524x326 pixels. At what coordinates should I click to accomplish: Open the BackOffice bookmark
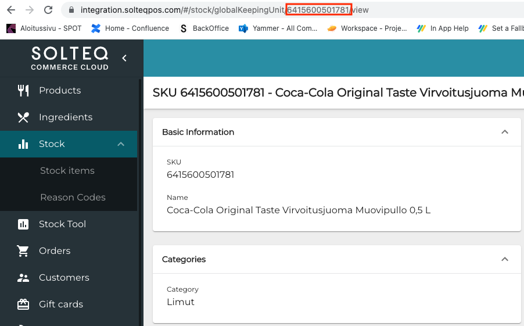[x=204, y=28]
